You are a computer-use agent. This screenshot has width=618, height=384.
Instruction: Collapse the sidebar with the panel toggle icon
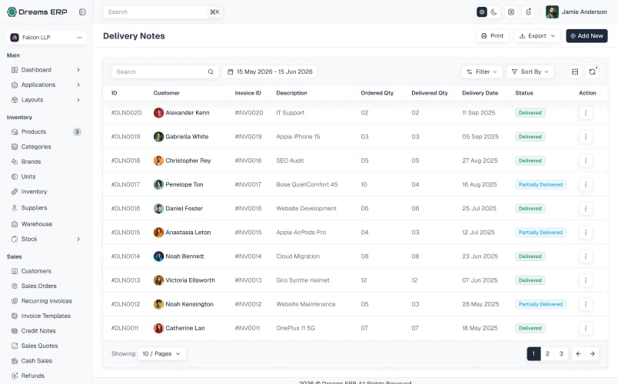pyautogui.click(x=82, y=12)
